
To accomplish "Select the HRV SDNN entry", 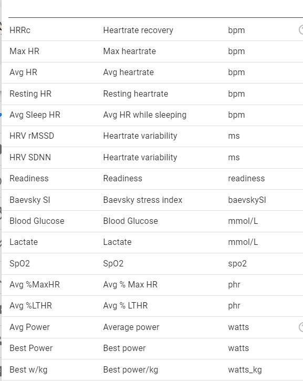I will pyautogui.click(x=152, y=158).
